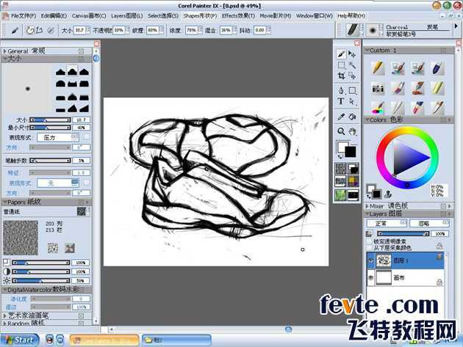Open the 正常 composite method dropdown
The image size is (463, 347).
(x=387, y=223)
